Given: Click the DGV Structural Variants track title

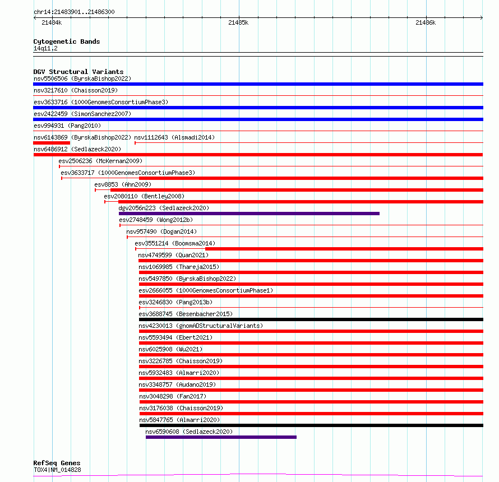Looking at the screenshot, I should 78,72.
